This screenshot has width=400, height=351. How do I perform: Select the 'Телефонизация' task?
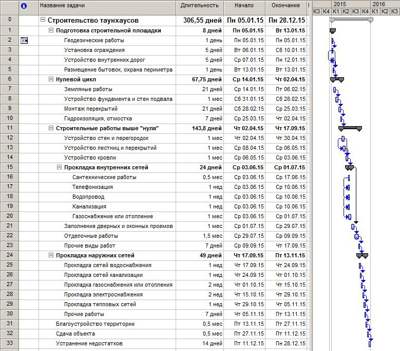(92, 187)
